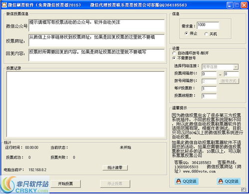
Task: Click into the 微信公众号 text field
Action: point(97,25)
